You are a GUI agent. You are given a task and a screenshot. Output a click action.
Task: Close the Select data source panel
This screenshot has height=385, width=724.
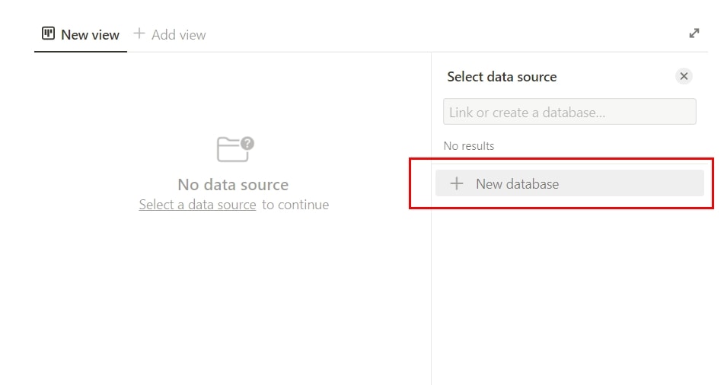684,76
